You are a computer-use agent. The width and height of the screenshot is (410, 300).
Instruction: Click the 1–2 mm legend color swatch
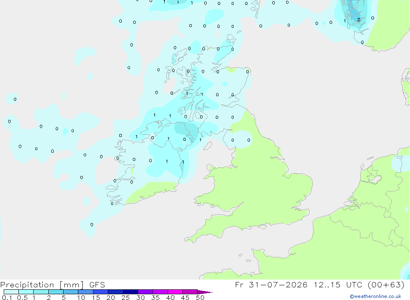point(41,292)
